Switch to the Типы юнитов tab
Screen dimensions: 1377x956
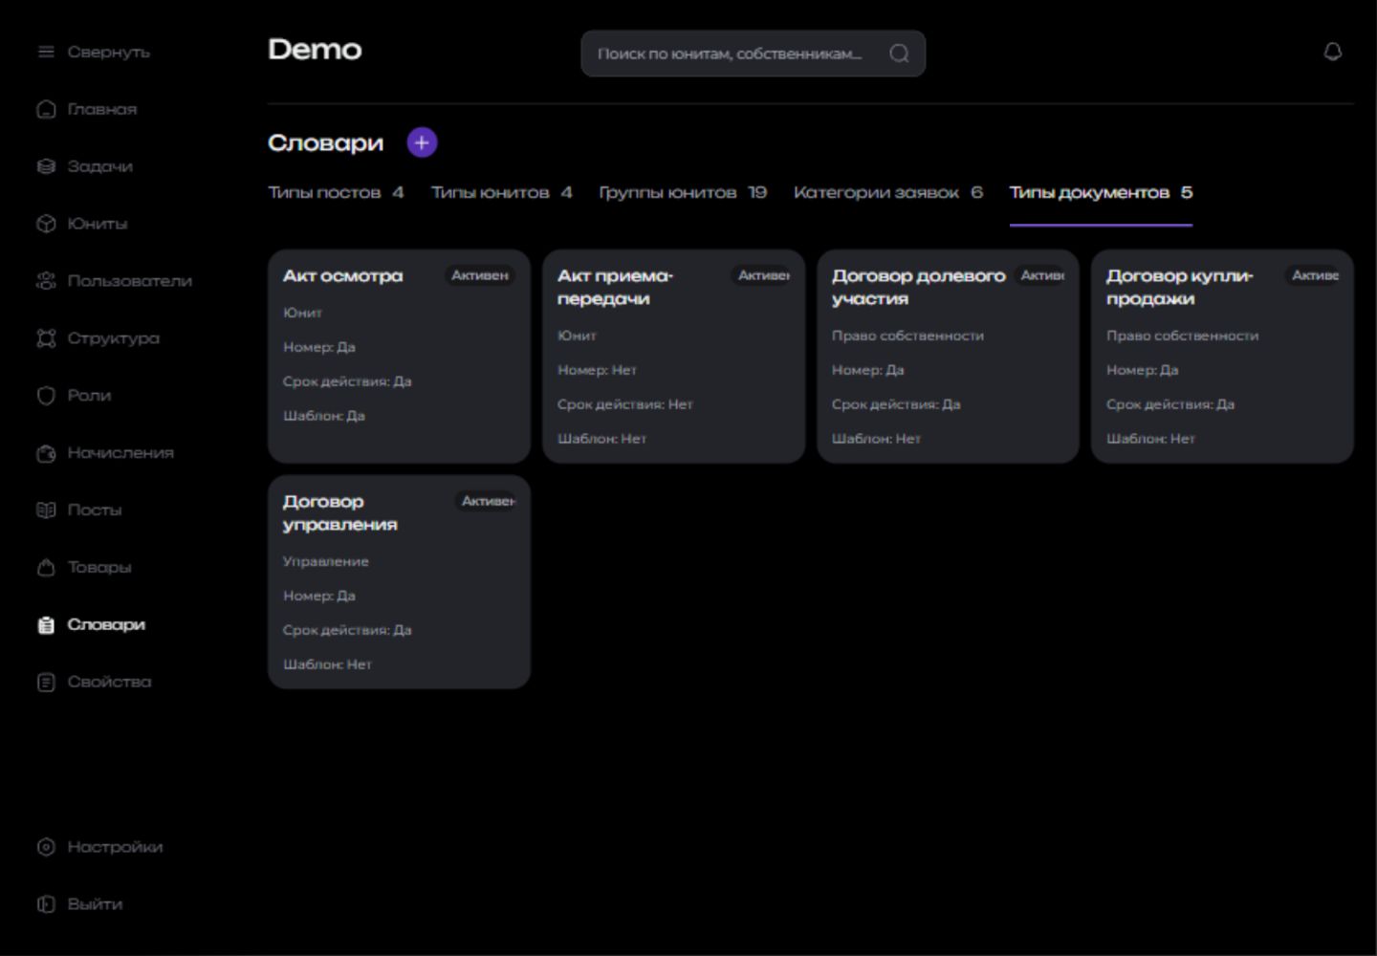click(501, 192)
